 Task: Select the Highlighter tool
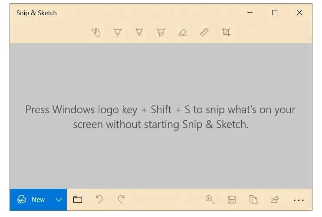pyautogui.click(x=161, y=32)
